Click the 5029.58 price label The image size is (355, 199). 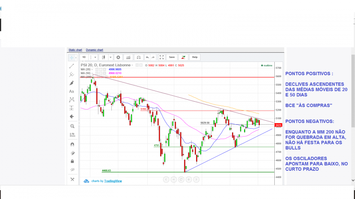(205, 123)
